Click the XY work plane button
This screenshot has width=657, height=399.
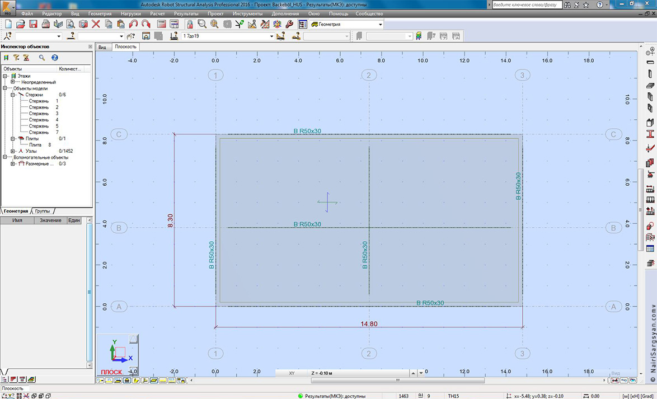(292, 373)
